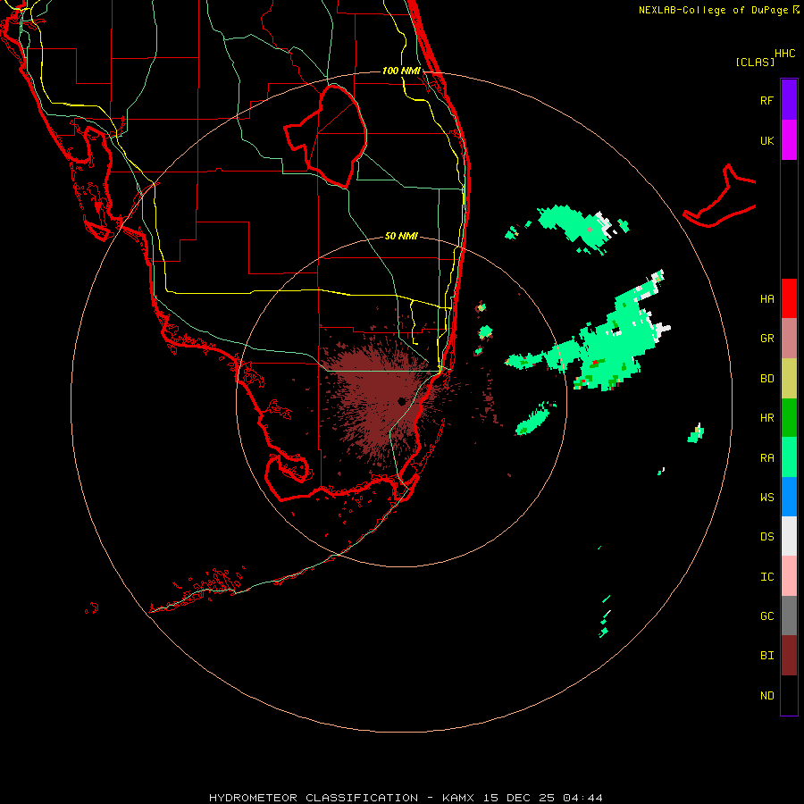
Task: Click the "KAMX" station identifier
Action: point(458,798)
